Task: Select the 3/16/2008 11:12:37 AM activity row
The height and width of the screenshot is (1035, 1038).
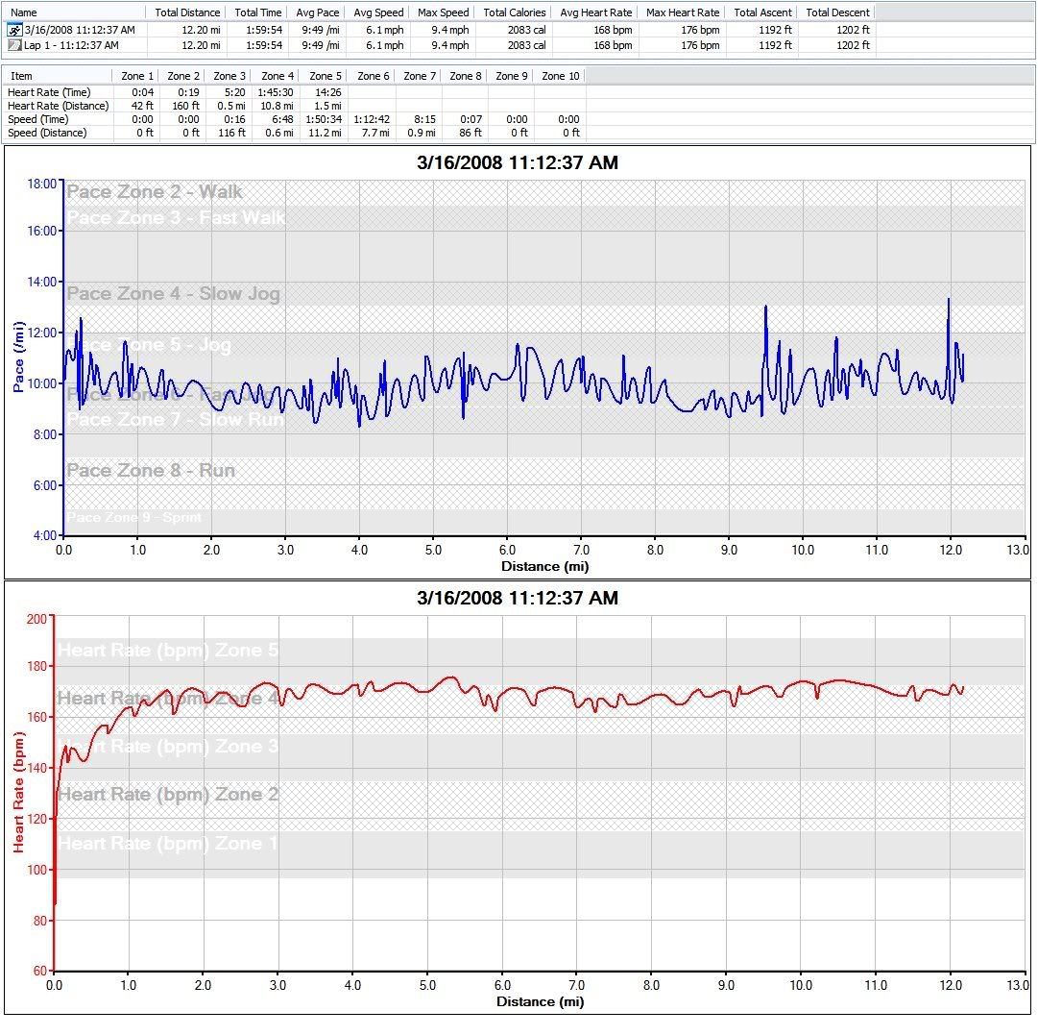Action: 80,30
